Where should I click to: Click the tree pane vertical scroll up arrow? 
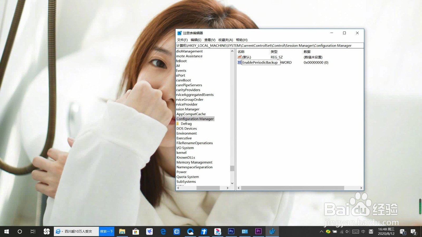pos(232,51)
